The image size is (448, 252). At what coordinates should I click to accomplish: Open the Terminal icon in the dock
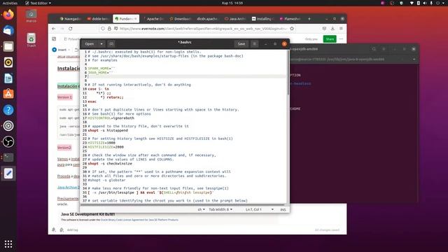[8, 157]
